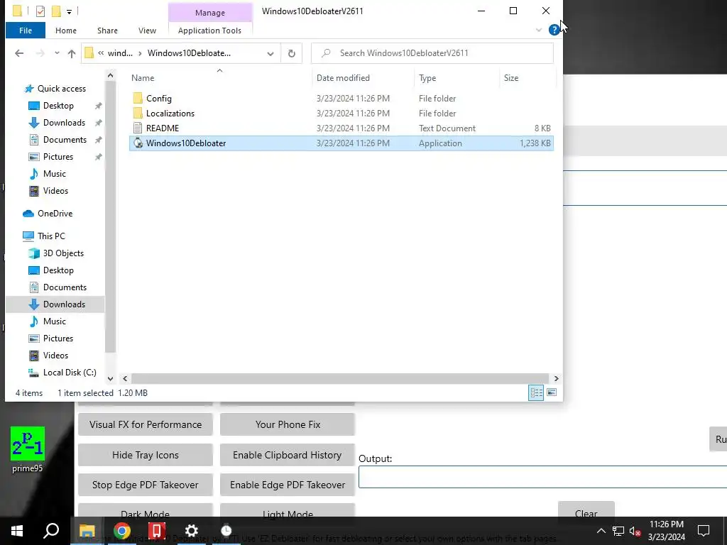Switch to Large icons view layout
This screenshot has height=545, width=727.
click(551, 392)
